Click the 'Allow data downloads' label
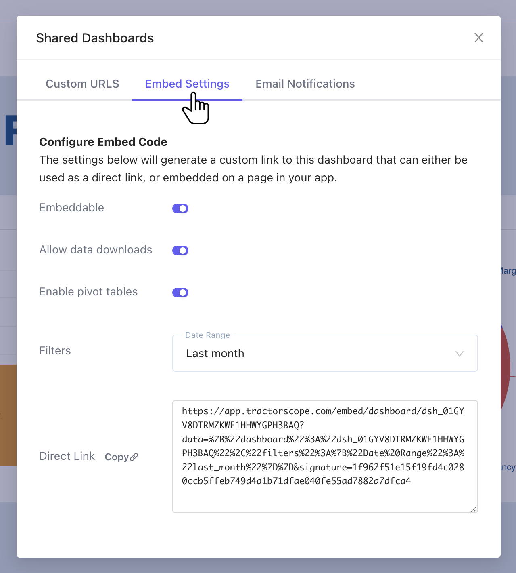Screen dimensions: 516x573 coord(96,250)
